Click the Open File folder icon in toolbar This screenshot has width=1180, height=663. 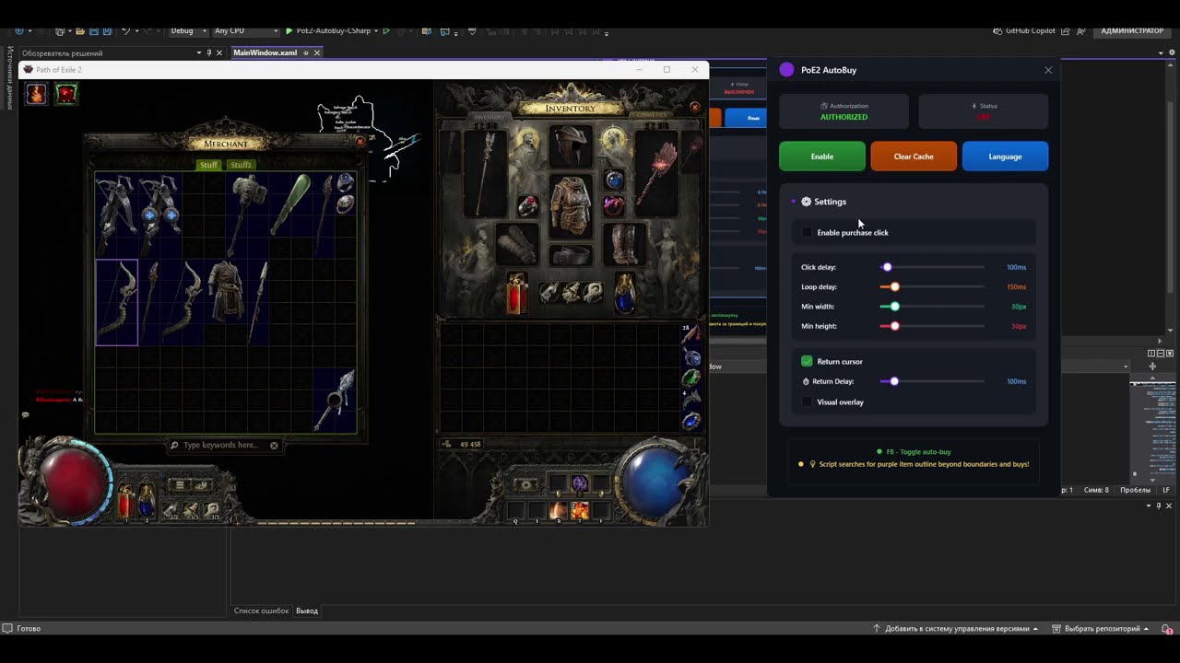[80, 31]
